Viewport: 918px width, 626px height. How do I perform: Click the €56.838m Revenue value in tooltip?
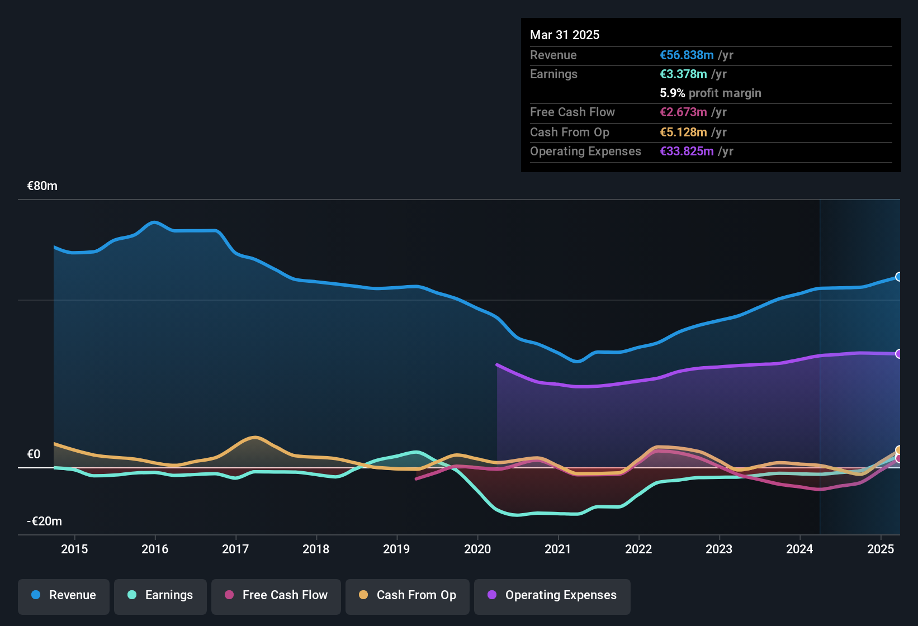pos(687,55)
